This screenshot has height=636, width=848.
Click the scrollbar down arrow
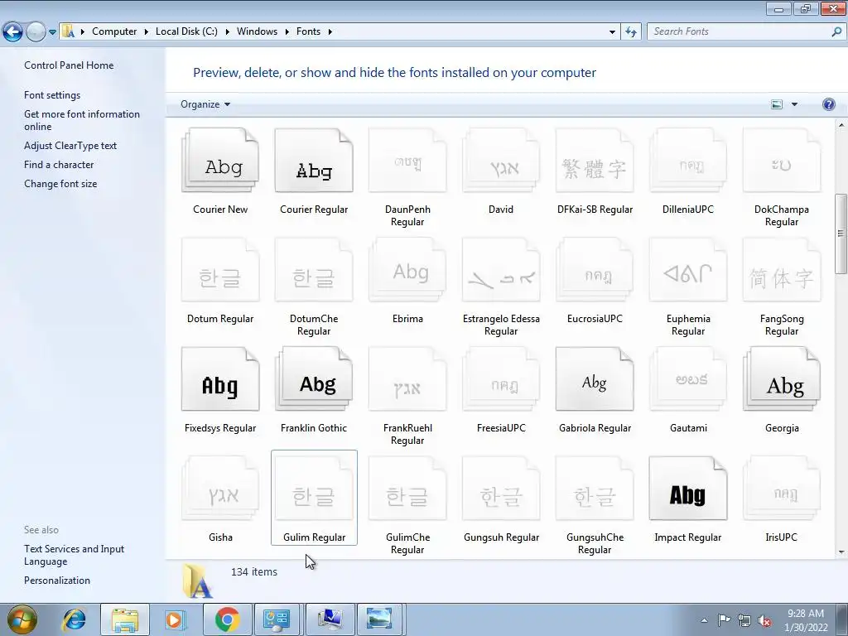pos(841,552)
